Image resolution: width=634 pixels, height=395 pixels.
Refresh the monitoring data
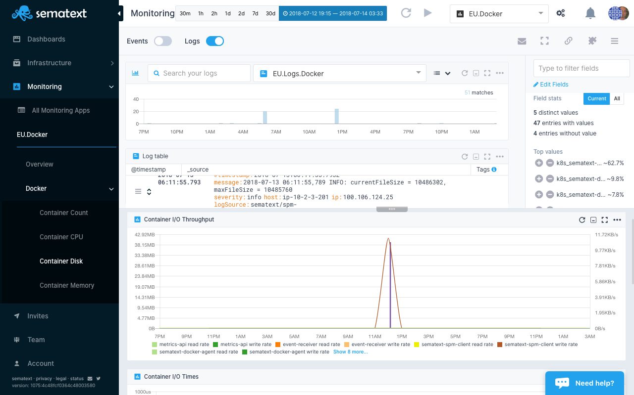tap(406, 13)
